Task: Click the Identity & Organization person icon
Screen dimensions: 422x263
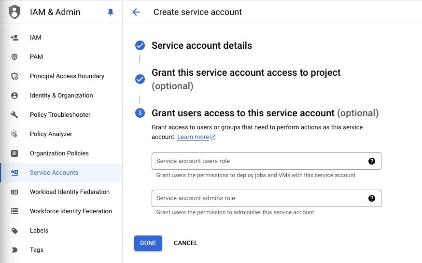Action: point(14,96)
